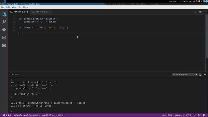Click the output line val it : string
208x117 pixels.
pos(32,106)
